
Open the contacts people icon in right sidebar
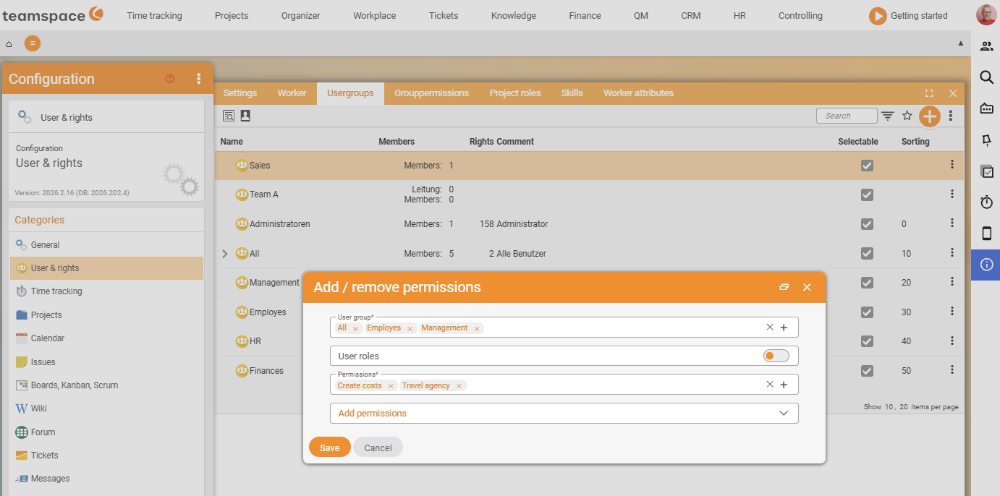coord(986,46)
